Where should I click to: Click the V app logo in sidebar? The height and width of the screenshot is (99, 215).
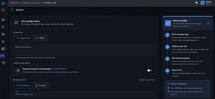point(3,3)
